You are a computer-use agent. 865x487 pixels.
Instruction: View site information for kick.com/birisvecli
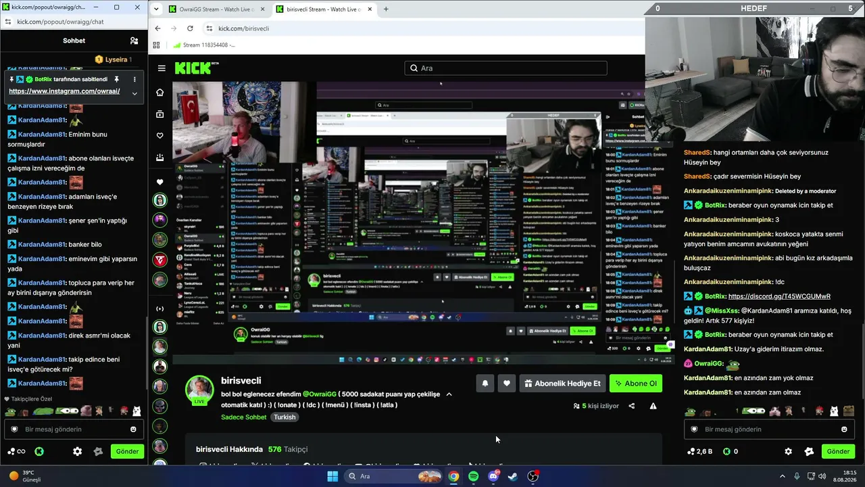209,28
